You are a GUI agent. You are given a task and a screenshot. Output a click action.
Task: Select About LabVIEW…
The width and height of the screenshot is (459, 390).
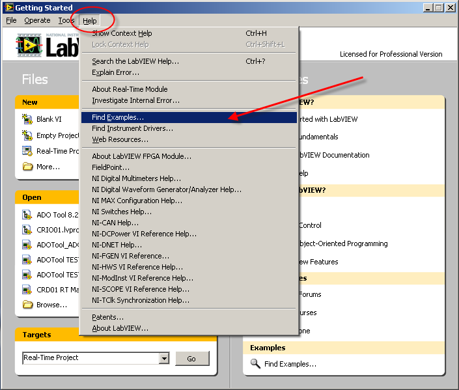(189, 328)
